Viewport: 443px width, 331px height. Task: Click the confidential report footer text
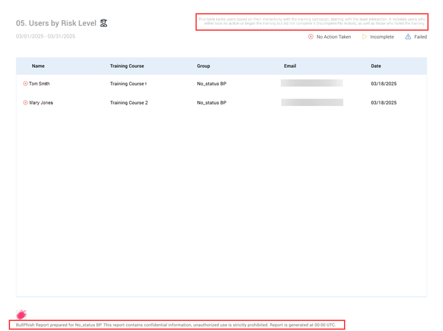[x=176, y=325]
